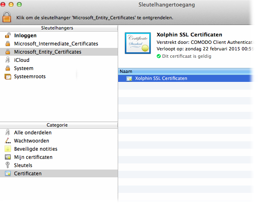Click the key icon beside Sleutels
Image resolution: width=258 pixels, height=206 pixels.
8,165
